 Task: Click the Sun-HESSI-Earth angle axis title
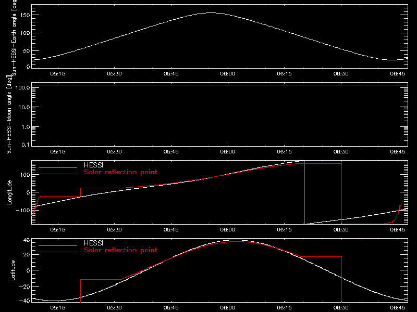14,37
